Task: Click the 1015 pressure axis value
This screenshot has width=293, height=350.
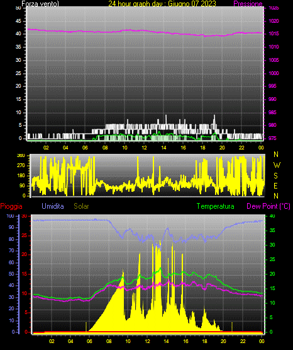Action: [x=274, y=33]
